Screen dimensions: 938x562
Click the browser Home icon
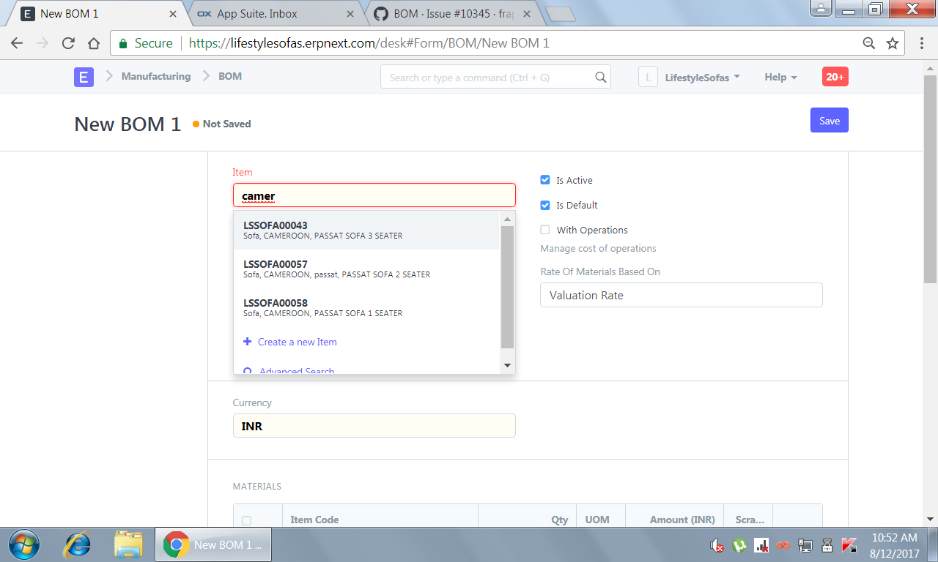click(x=93, y=43)
